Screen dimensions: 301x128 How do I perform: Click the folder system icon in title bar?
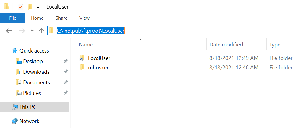click(x=6, y=6)
